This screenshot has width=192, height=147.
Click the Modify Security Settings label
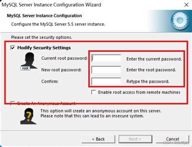point(44,48)
